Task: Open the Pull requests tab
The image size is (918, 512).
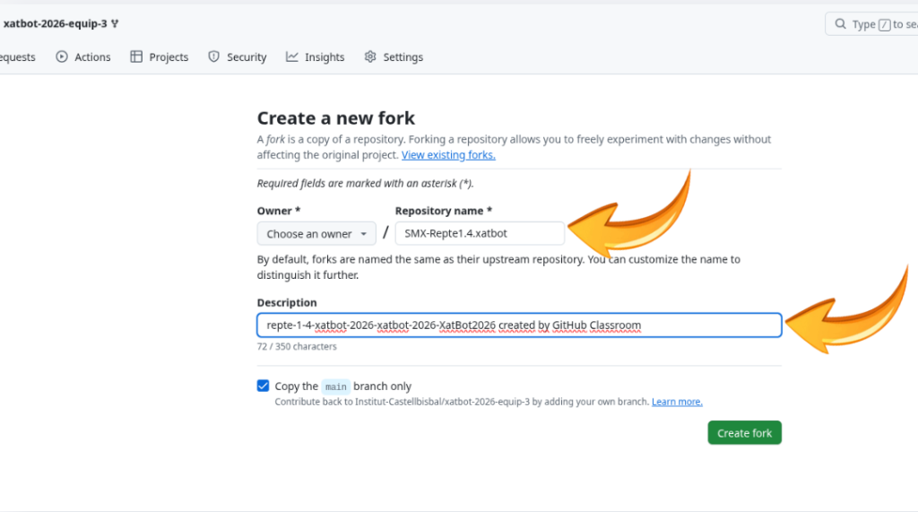Action: coord(16,57)
